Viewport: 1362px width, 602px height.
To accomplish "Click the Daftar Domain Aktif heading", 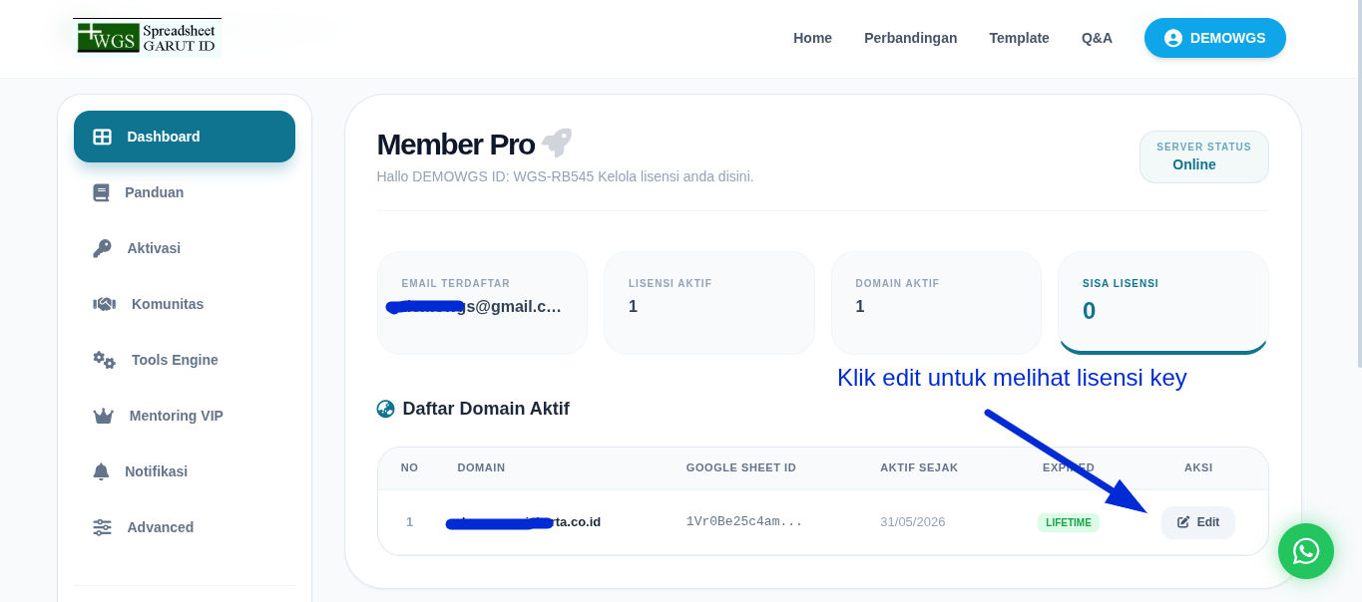I will (486, 409).
